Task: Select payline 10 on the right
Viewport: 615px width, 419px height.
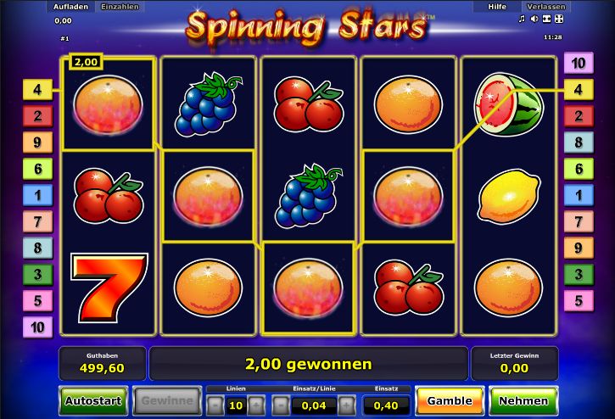Action: [x=579, y=63]
